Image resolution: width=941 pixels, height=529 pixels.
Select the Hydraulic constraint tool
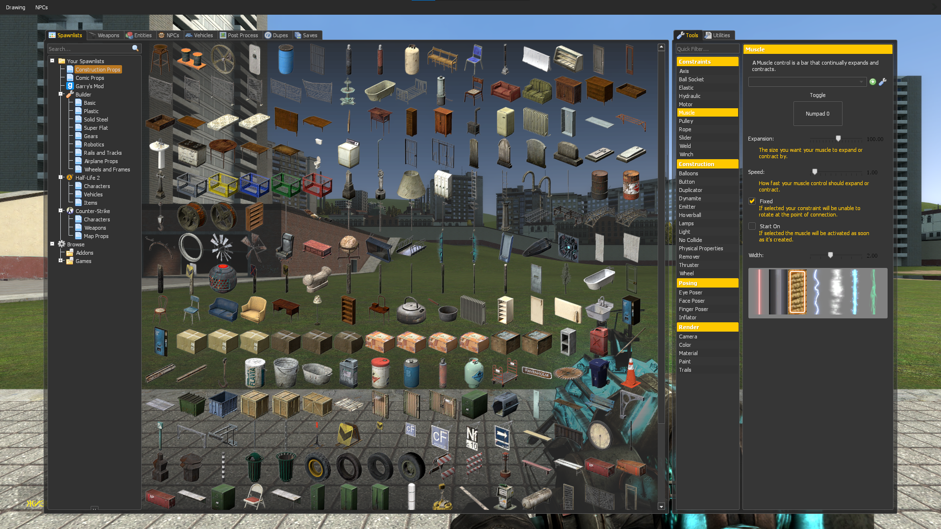click(690, 96)
